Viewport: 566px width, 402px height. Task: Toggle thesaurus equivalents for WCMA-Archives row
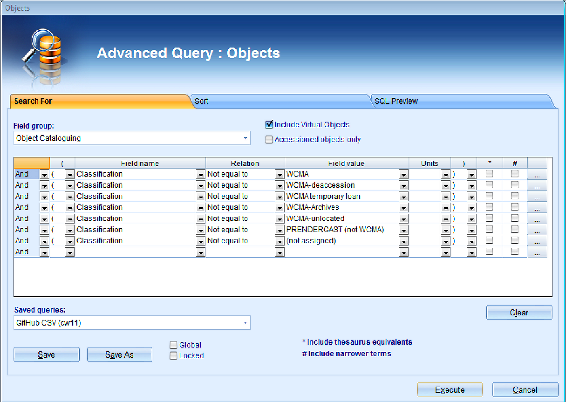pyautogui.click(x=490, y=207)
